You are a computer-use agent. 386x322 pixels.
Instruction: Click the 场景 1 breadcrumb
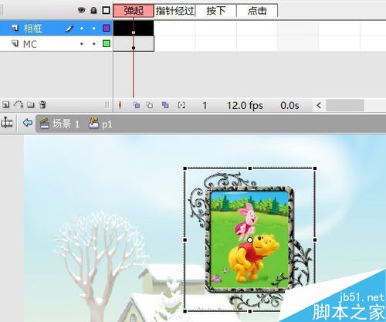(59, 124)
